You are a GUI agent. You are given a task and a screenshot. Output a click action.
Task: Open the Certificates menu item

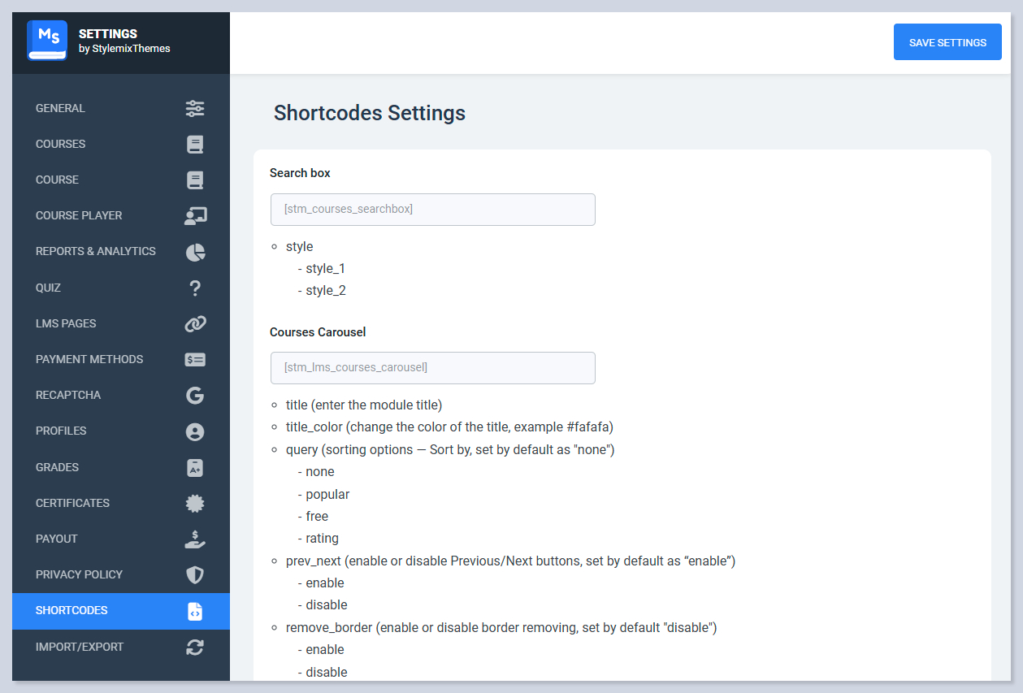coord(72,503)
